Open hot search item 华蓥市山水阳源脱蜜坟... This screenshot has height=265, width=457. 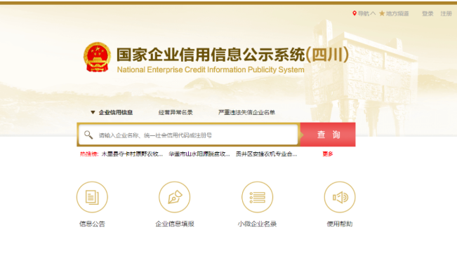point(199,154)
